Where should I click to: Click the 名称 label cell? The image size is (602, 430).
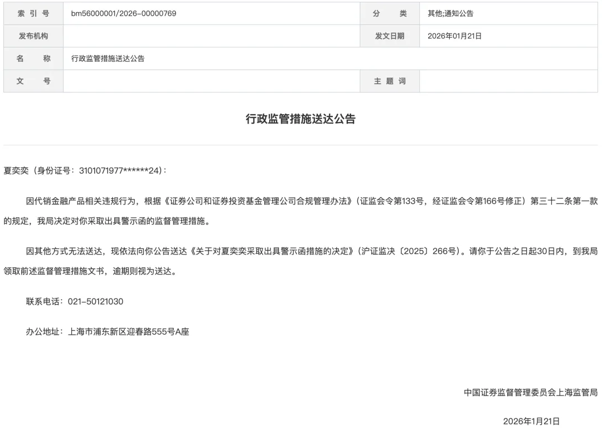(x=32, y=58)
